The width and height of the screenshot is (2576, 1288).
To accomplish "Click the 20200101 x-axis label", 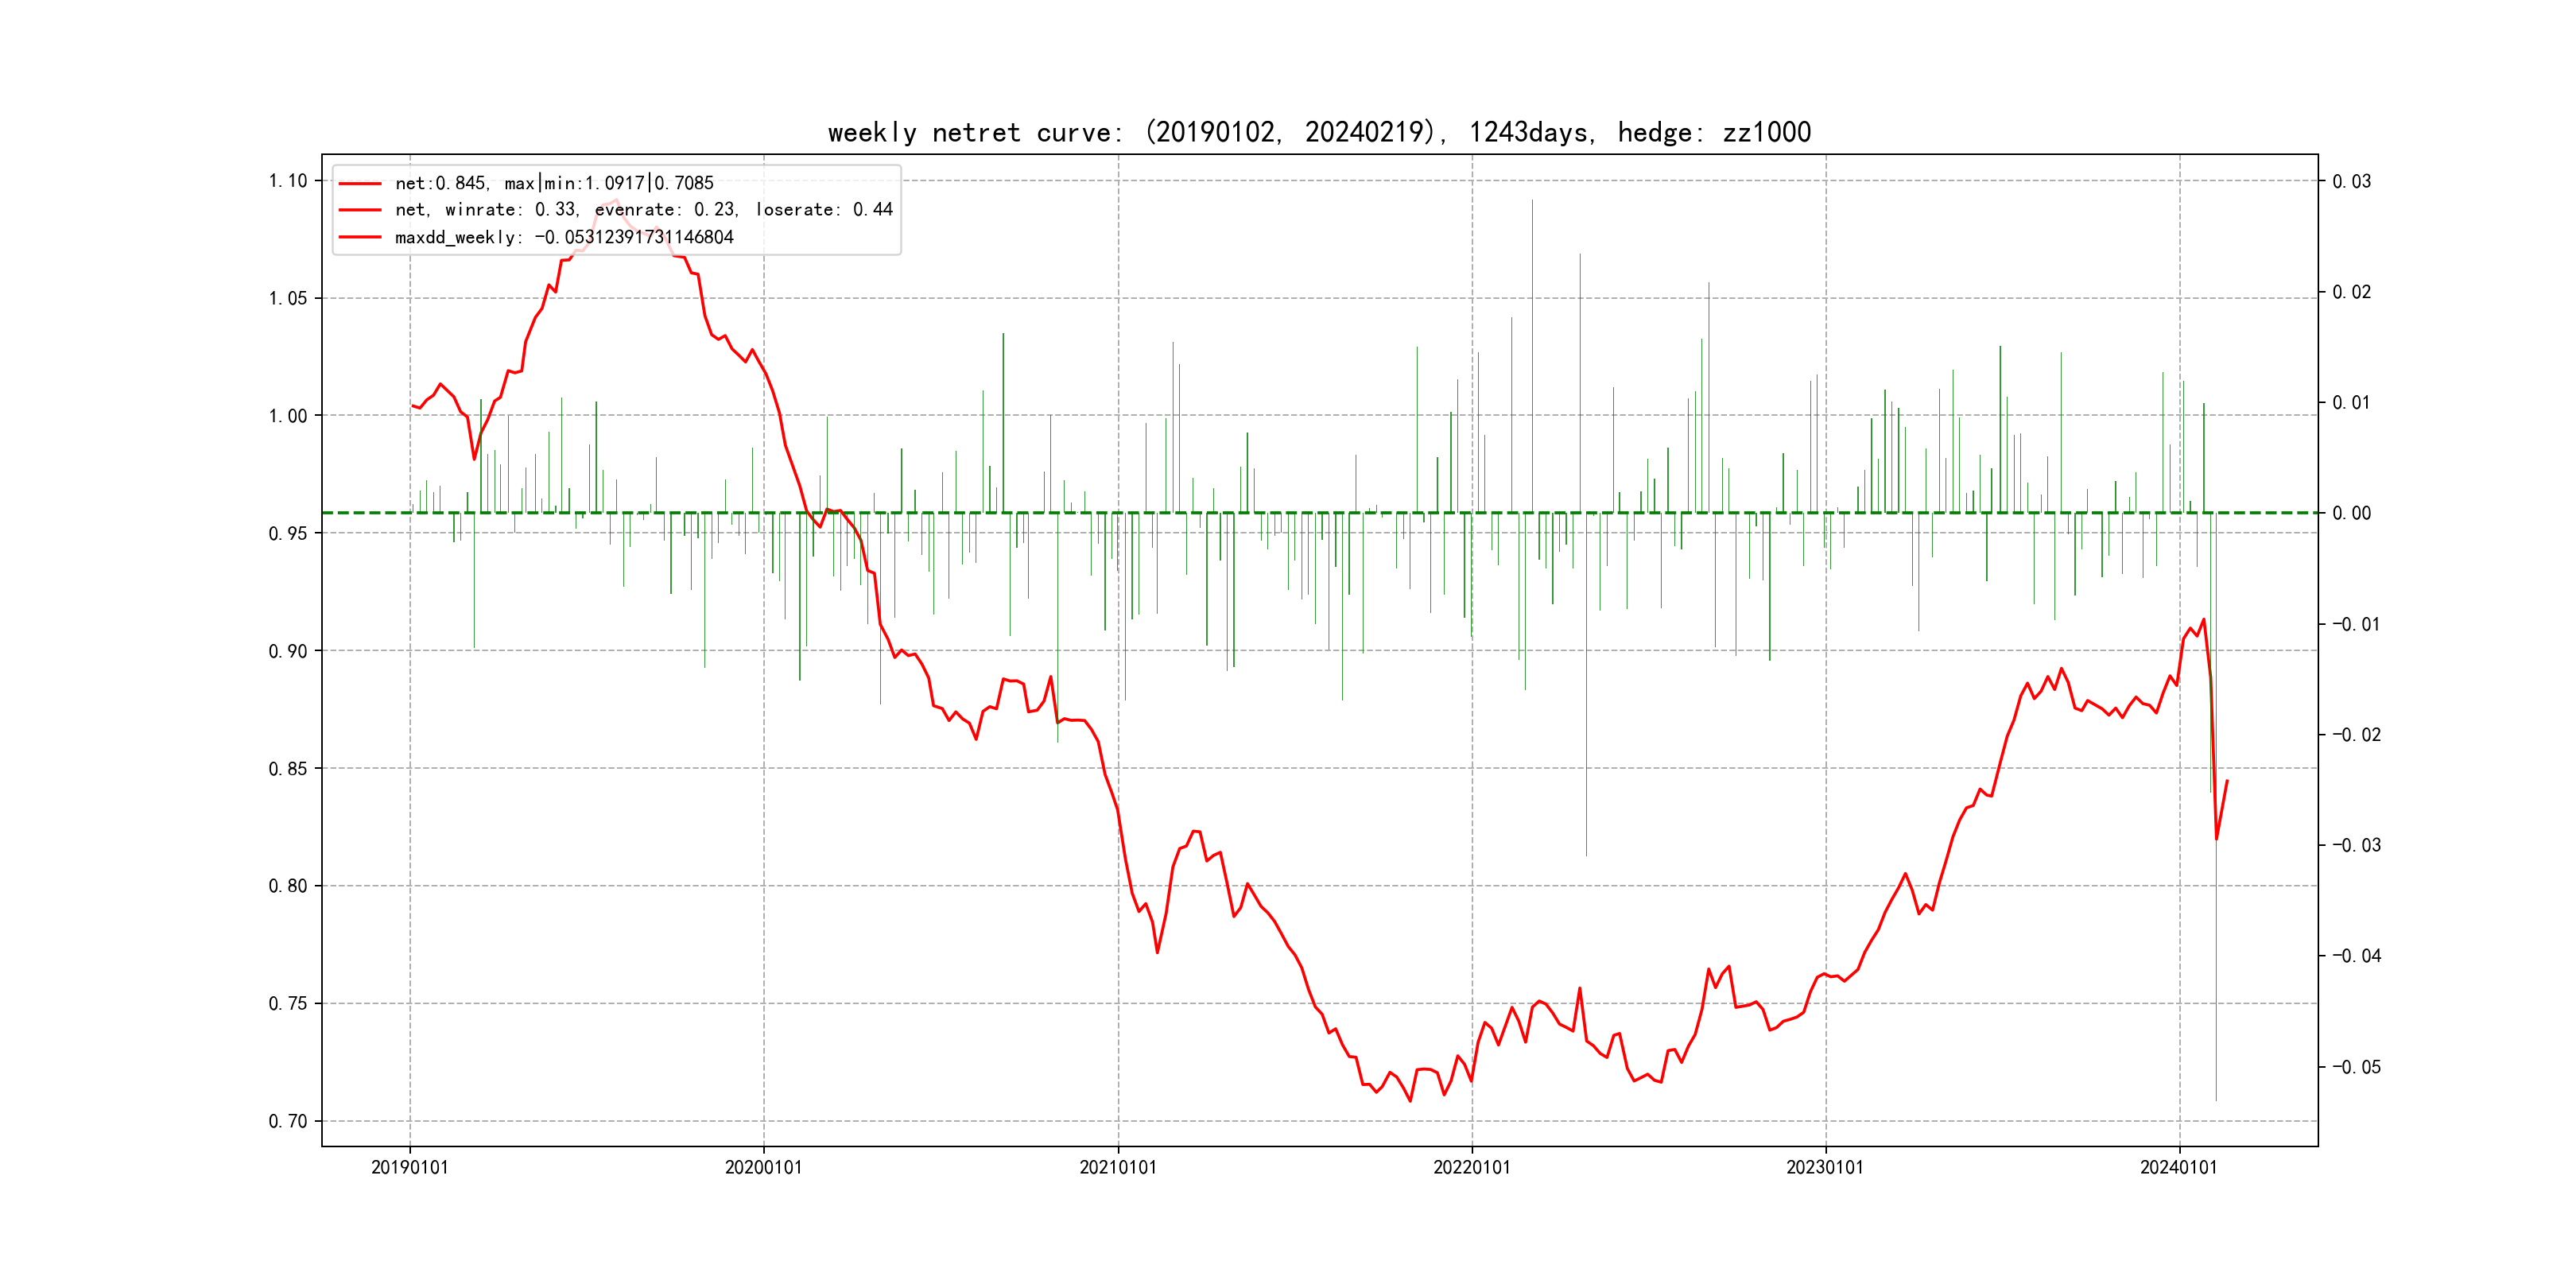I will click(x=763, y=1167).
